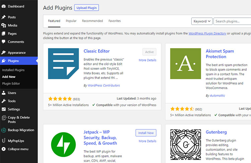The height and width of the screenshot is (163, 251).
Task: Open the WordPress Plugin Directory link
Action: tap(207, 33)
